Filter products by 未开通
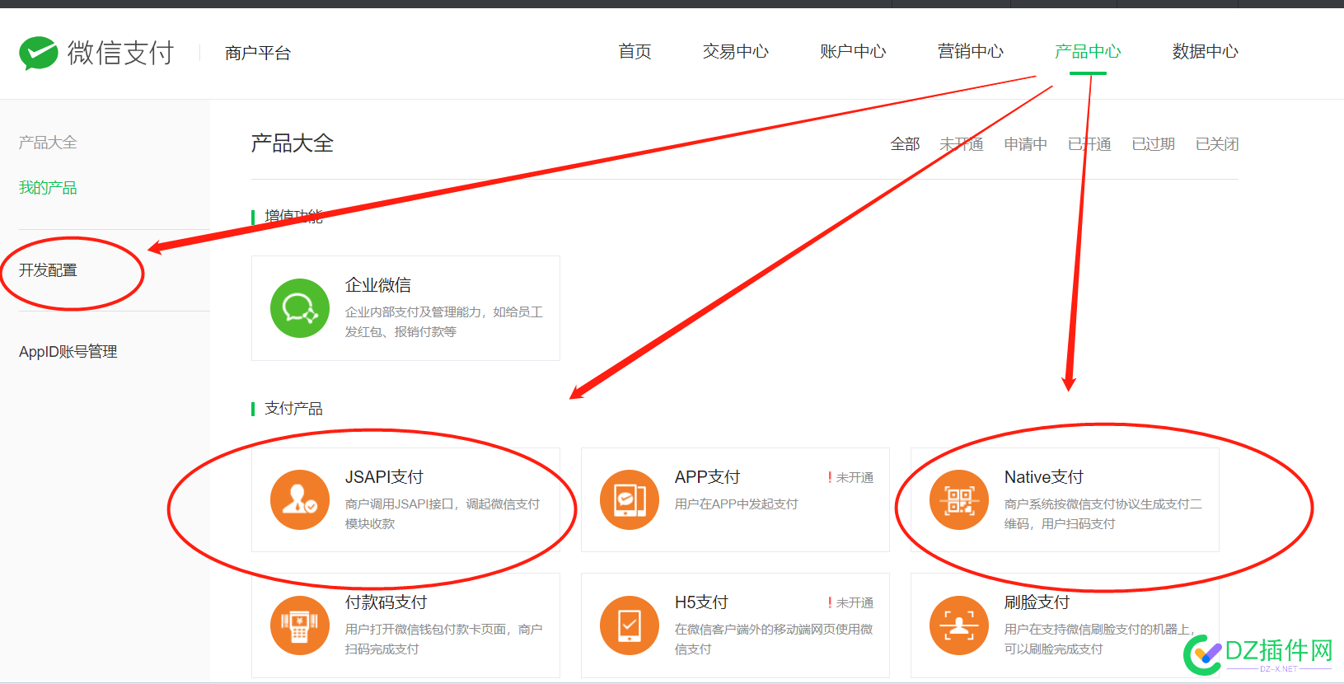 [x=962, y=144]
